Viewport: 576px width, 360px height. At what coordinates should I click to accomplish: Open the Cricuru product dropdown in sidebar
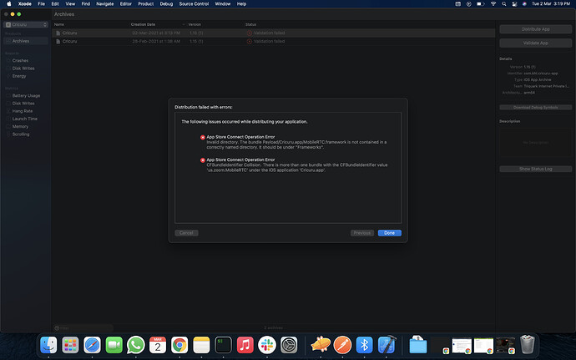(26, 24)
